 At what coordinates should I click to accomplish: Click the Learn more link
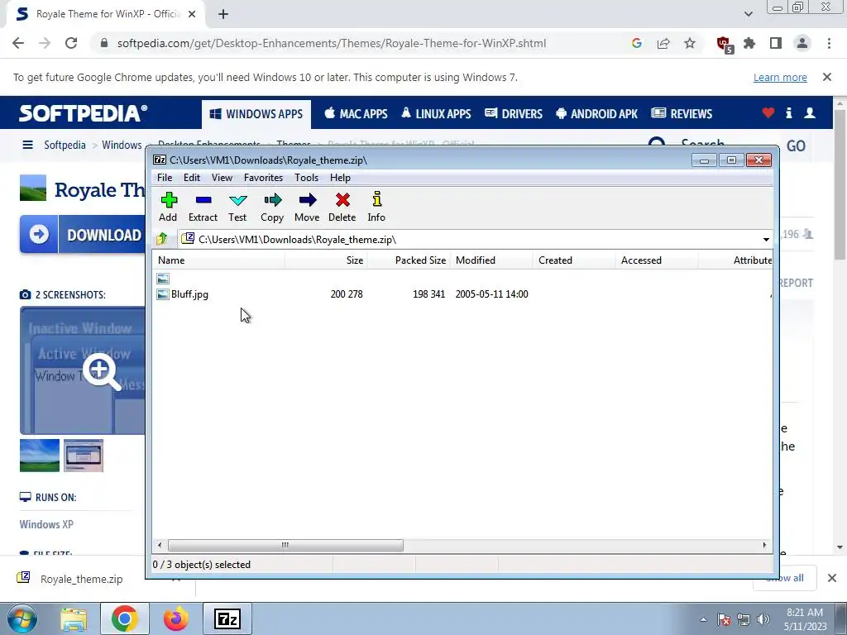[780, 77]
